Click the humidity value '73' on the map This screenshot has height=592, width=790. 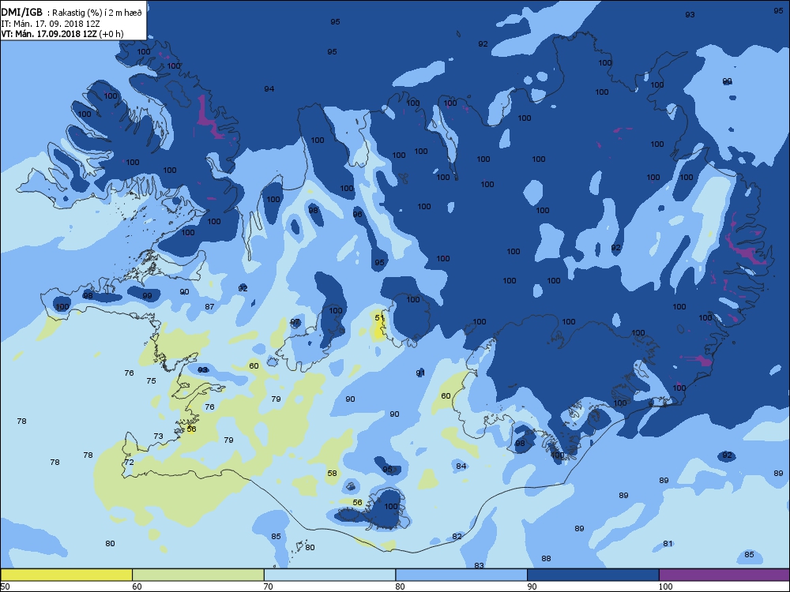tap(158, 436)
